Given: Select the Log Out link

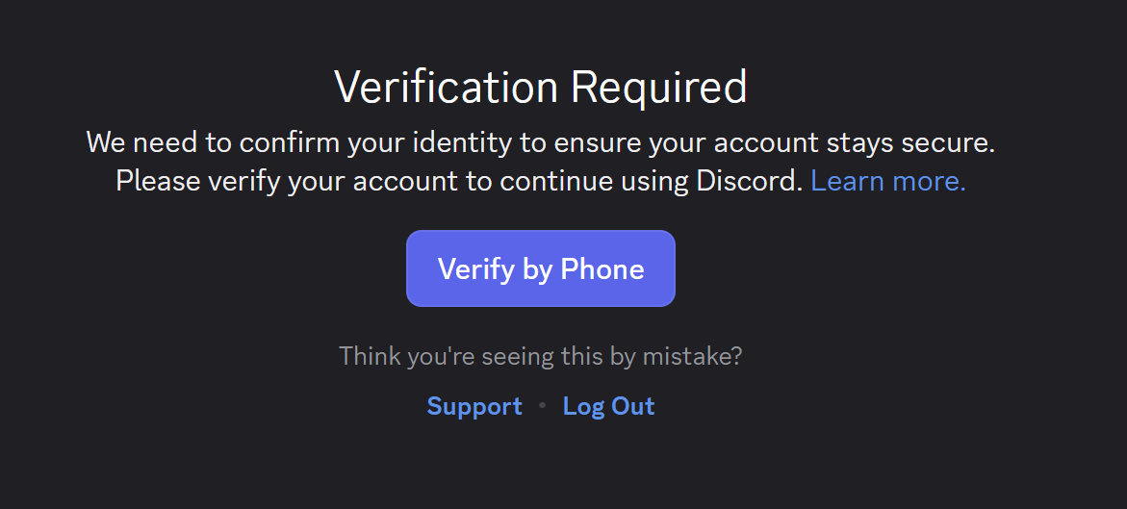Looking at the screenshot, I should [x=608, y=406].
